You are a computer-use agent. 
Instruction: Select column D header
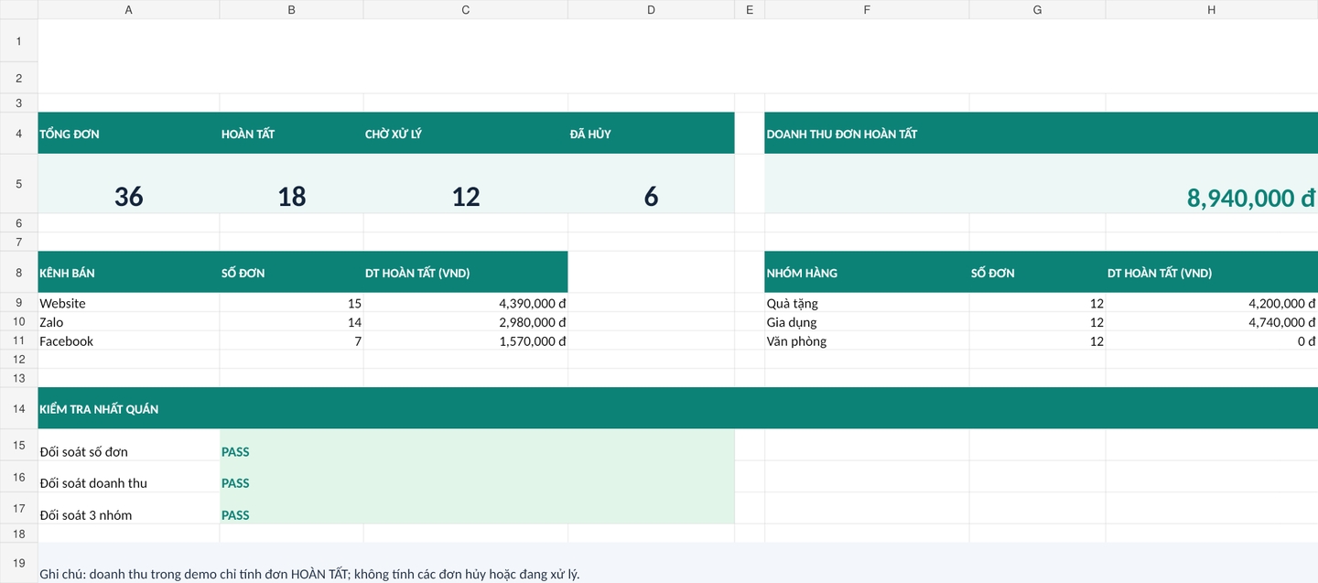(x=651, y=9)
